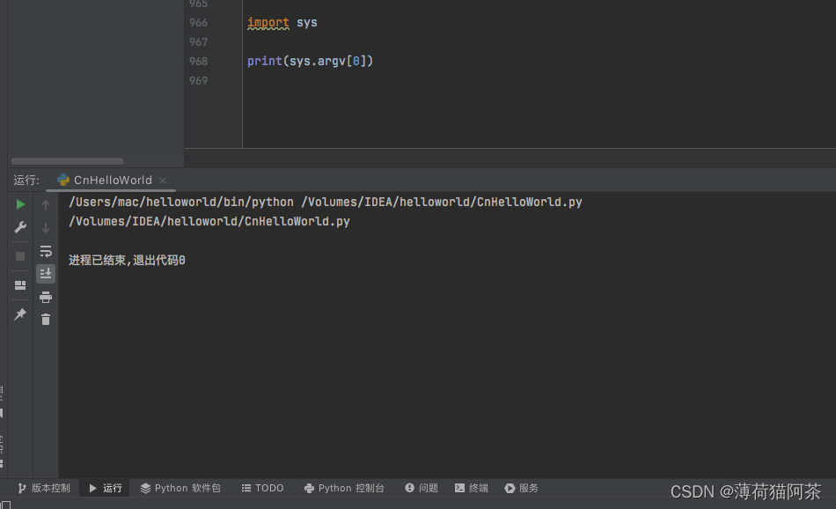Screen dimensions: 836x509
Task: Open run configuration settings via wrench icon
Action: coord(19,226)
